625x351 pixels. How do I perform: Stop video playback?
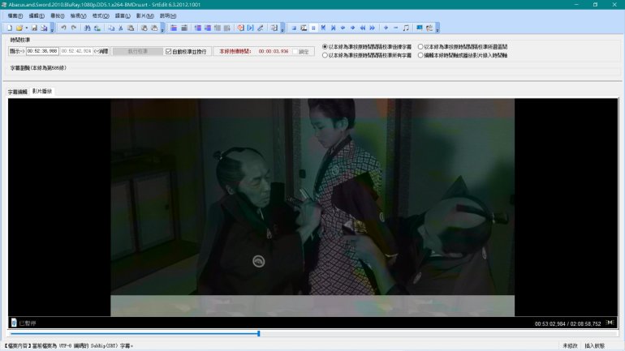tap(294, 28)
